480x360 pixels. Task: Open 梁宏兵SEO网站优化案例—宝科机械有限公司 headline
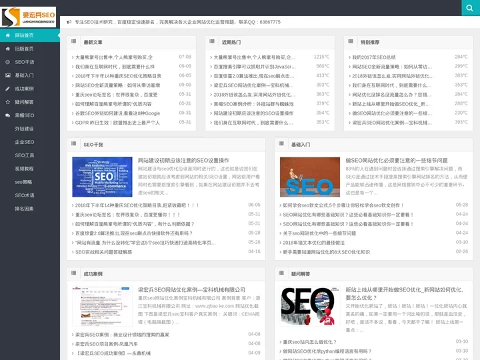[x=191, y=289]
